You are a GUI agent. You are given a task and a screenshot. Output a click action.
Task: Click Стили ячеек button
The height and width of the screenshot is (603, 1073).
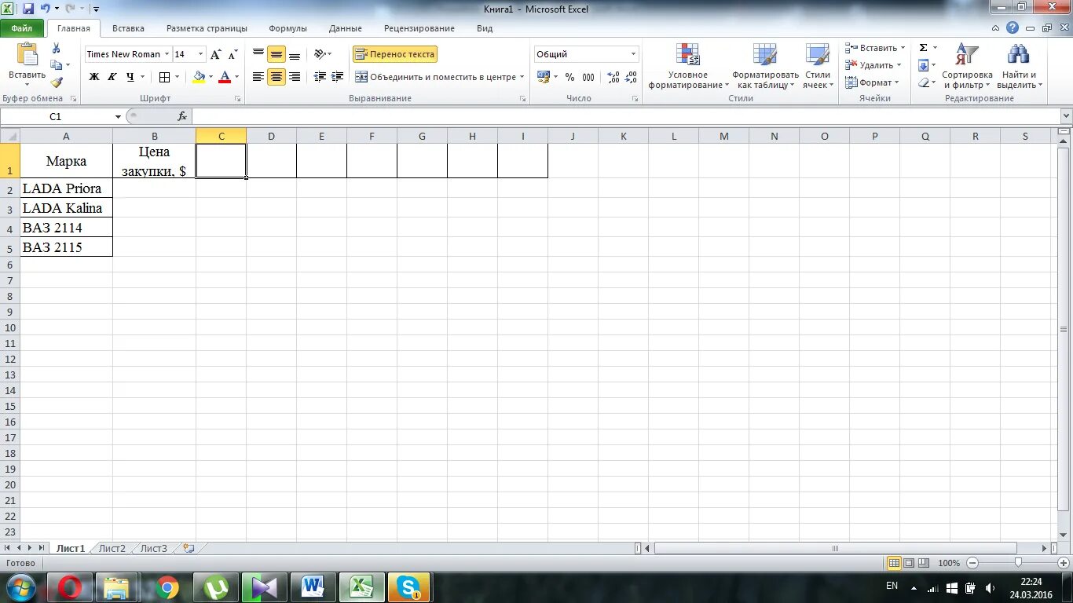[818, 66]
